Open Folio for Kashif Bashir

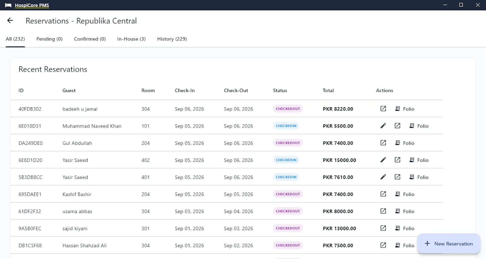[x=405, y=194]
